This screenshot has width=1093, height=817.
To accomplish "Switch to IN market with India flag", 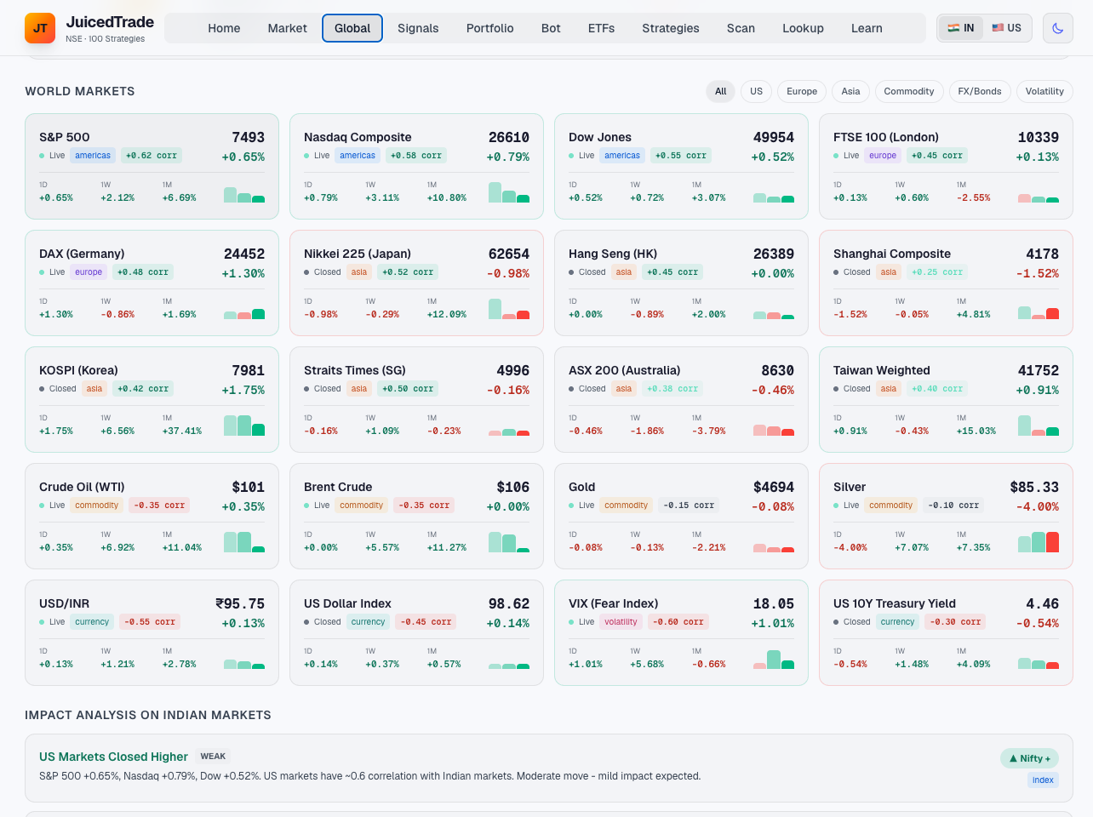I will pyautogui.click(x=961, y=28).
